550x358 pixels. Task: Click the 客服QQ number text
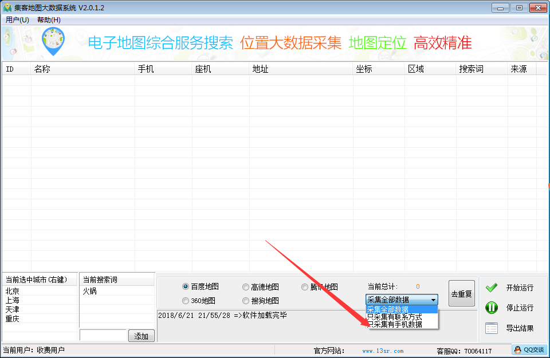click(x=464, y=351)
